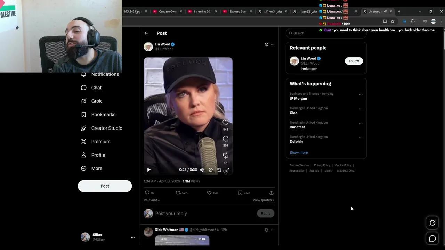Open a new browser tab
Viewport: 445px width, 250px height.
tap(399, 12)
